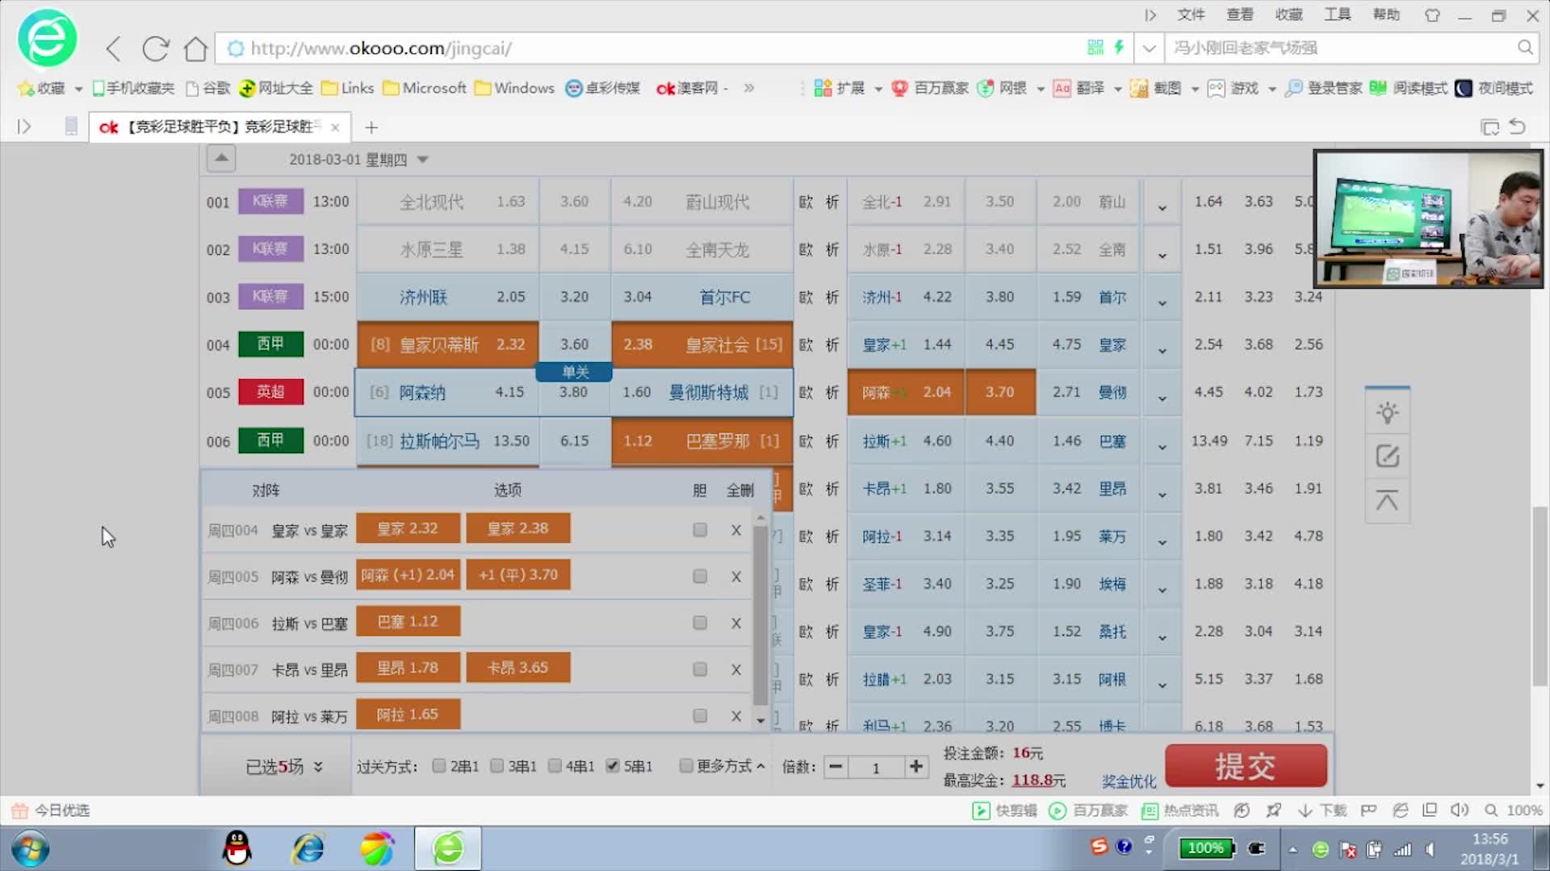Open QQ penguin in taskbar
This screenshot has height=871, width=1550.
point(237,848)
